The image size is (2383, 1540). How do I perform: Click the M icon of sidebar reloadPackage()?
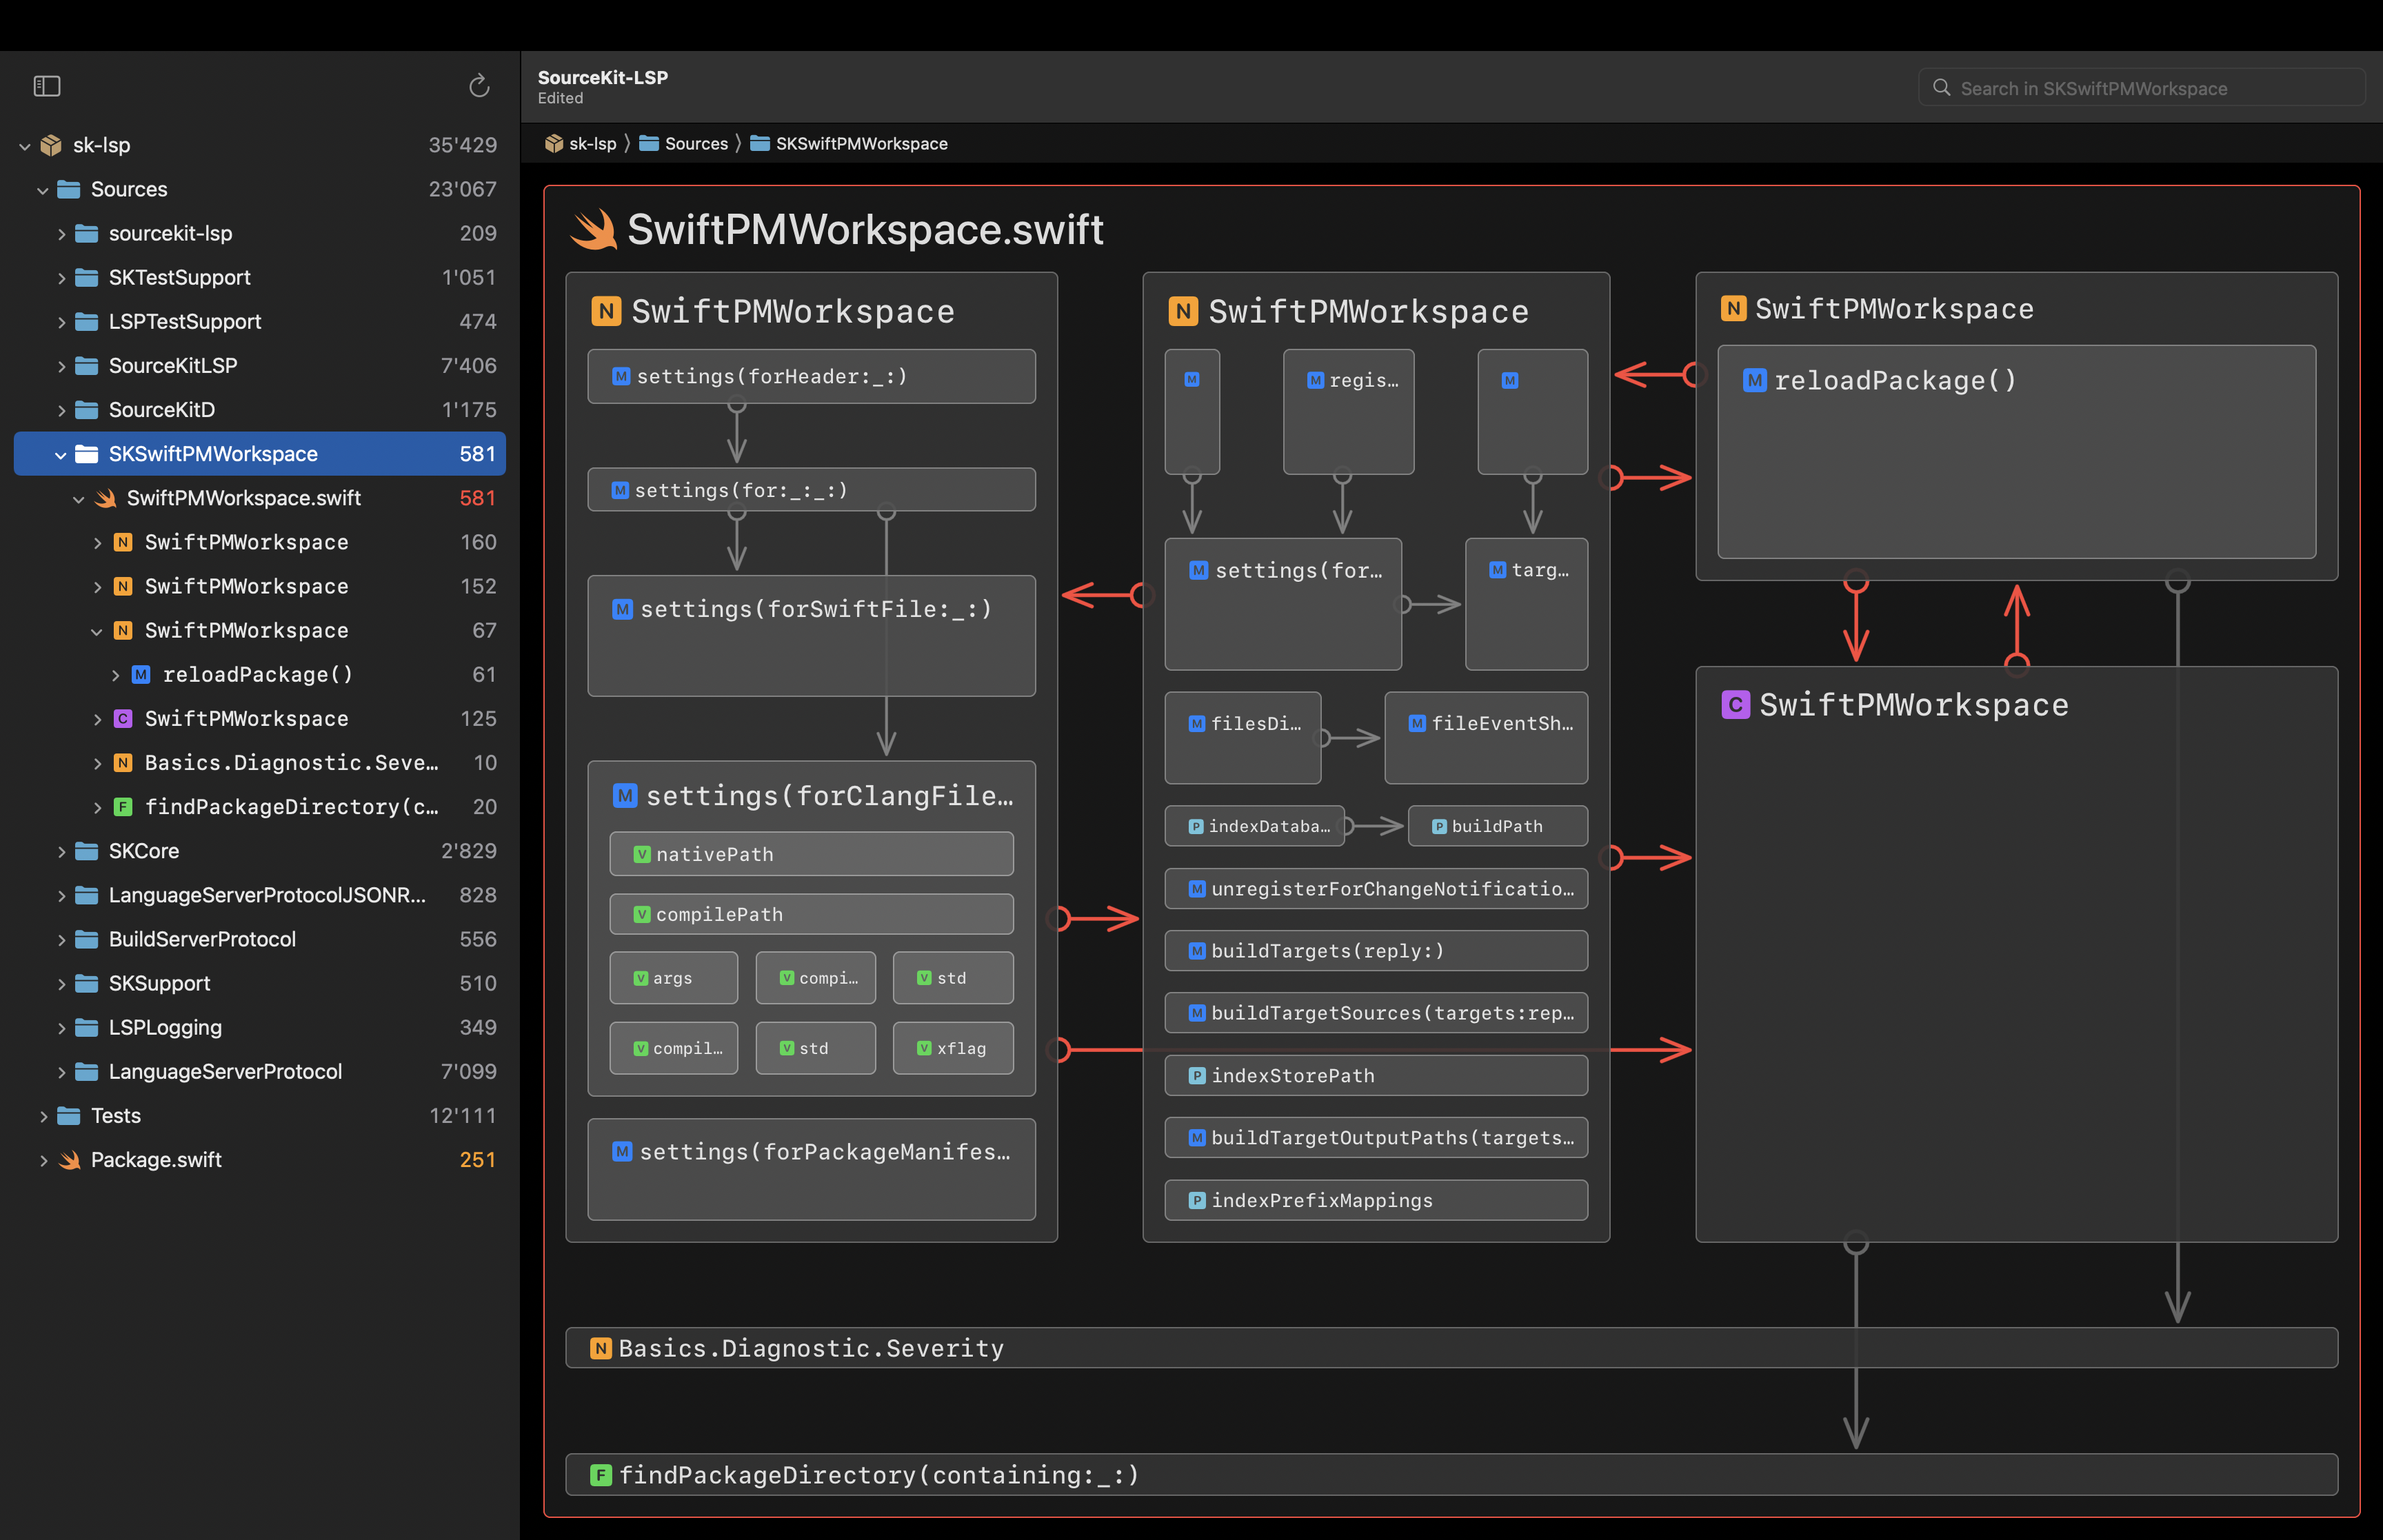point(141,675)
